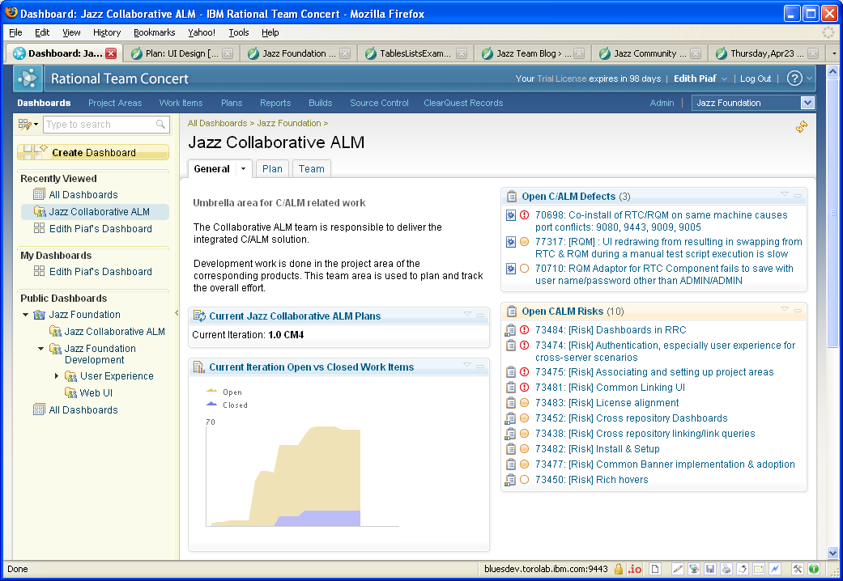The width and height of the screenshot is (843, 581).
Task: Open the help question mark icon
Action: (794, 78)
